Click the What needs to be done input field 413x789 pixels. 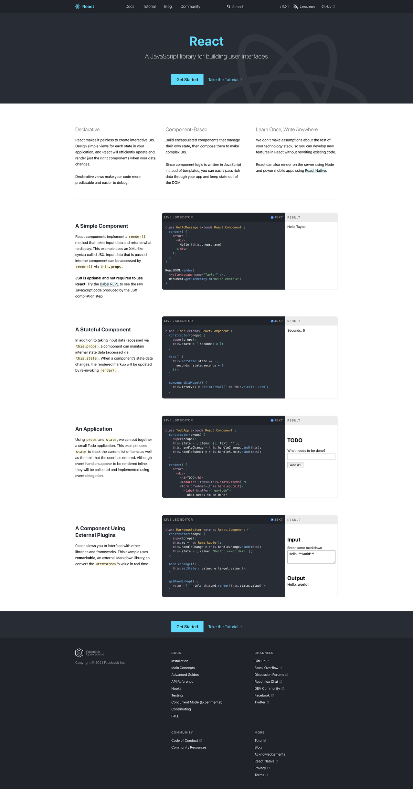311,457
